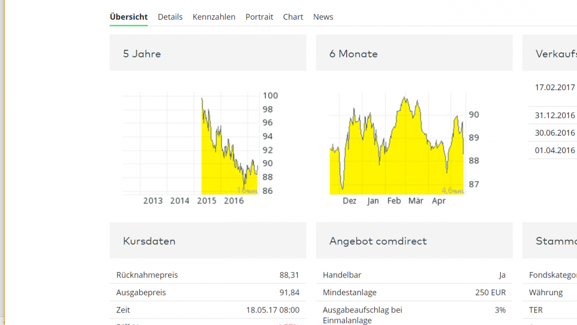This screenshot has height=325, width=577.
Task: Click the 5 Jahre panel heading
Action: point(142,54)
